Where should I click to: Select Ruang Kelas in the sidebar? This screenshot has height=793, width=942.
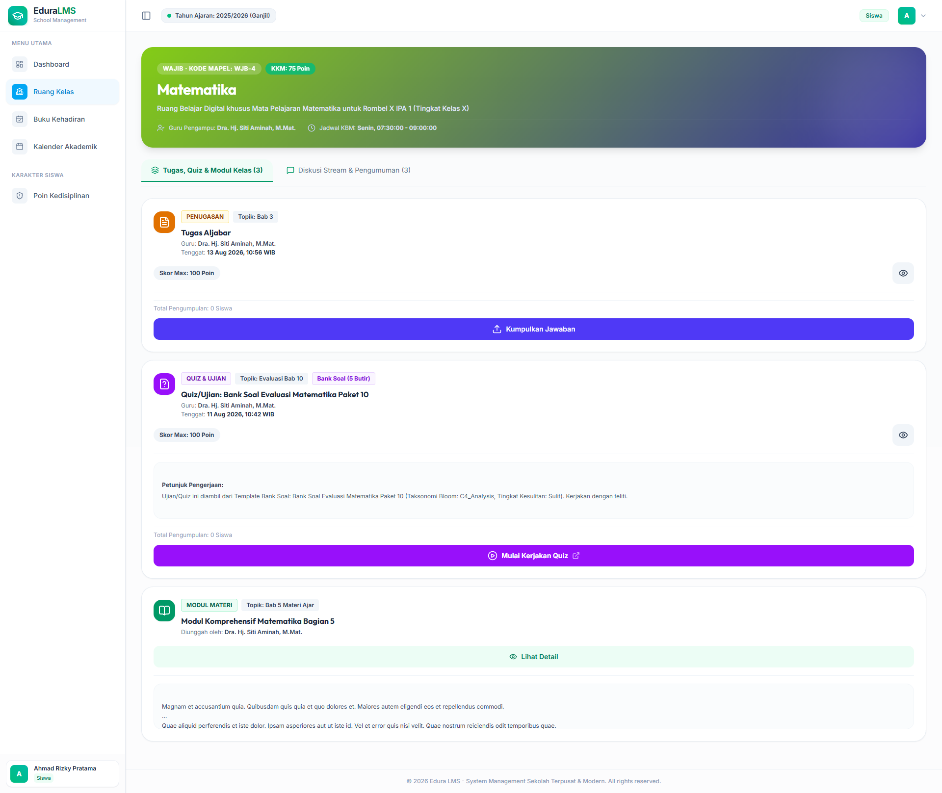(63, 92)
